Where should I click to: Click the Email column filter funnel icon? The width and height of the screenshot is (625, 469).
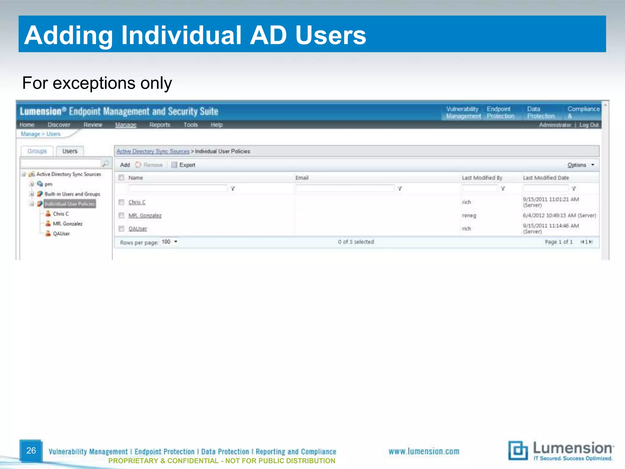coord(400,188)
